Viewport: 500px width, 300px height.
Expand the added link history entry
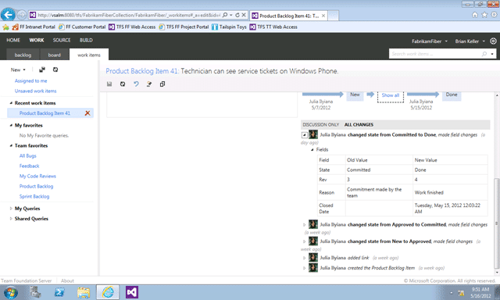[x=304, y=258]
